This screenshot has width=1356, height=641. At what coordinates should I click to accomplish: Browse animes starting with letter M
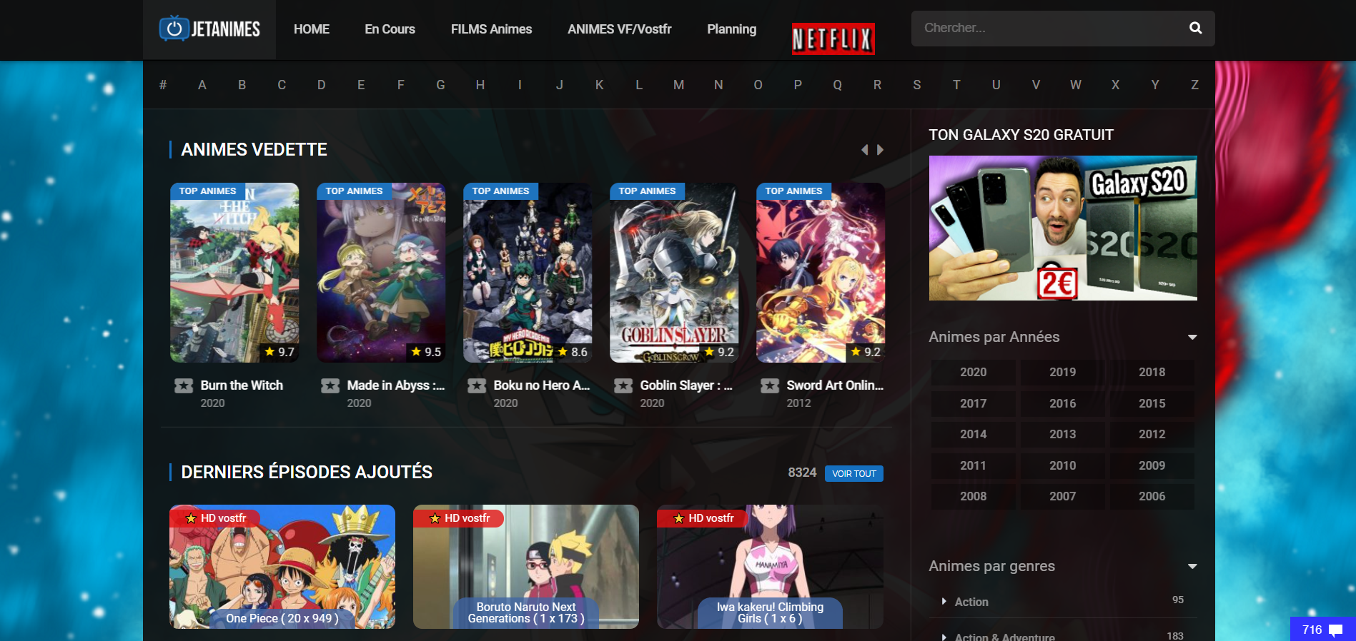pos(678,85)
